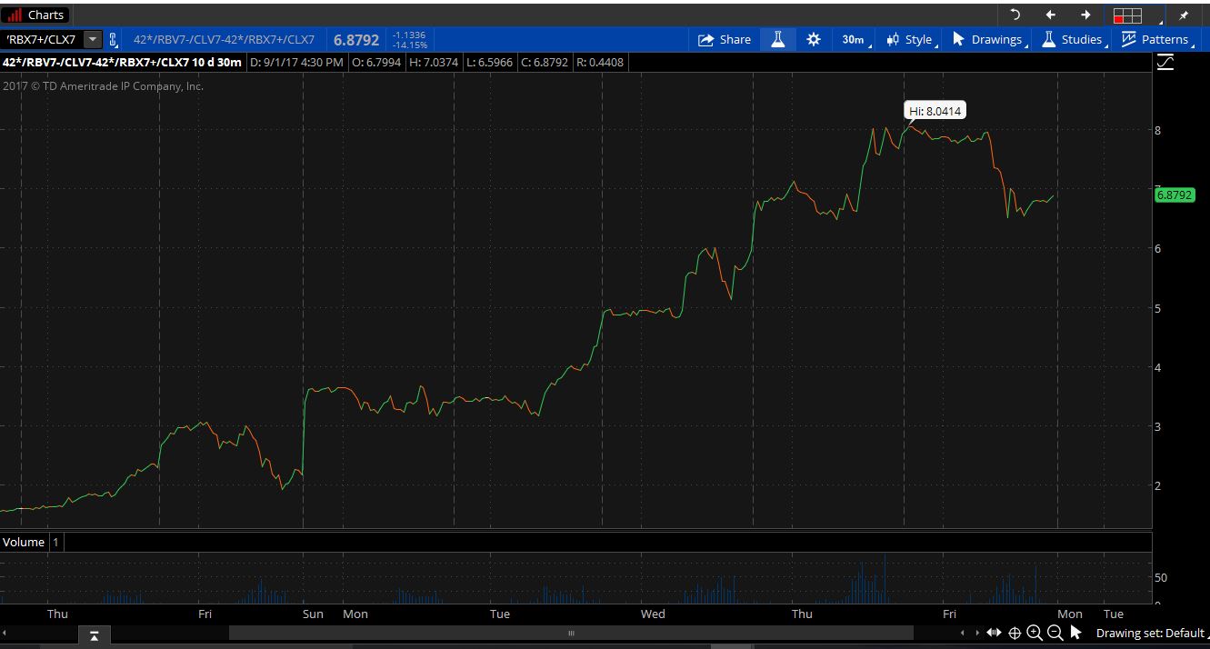The width and height of the screenshot is (1210, 649).
Task: Share the chart via Share button
Action: [725, 39]
